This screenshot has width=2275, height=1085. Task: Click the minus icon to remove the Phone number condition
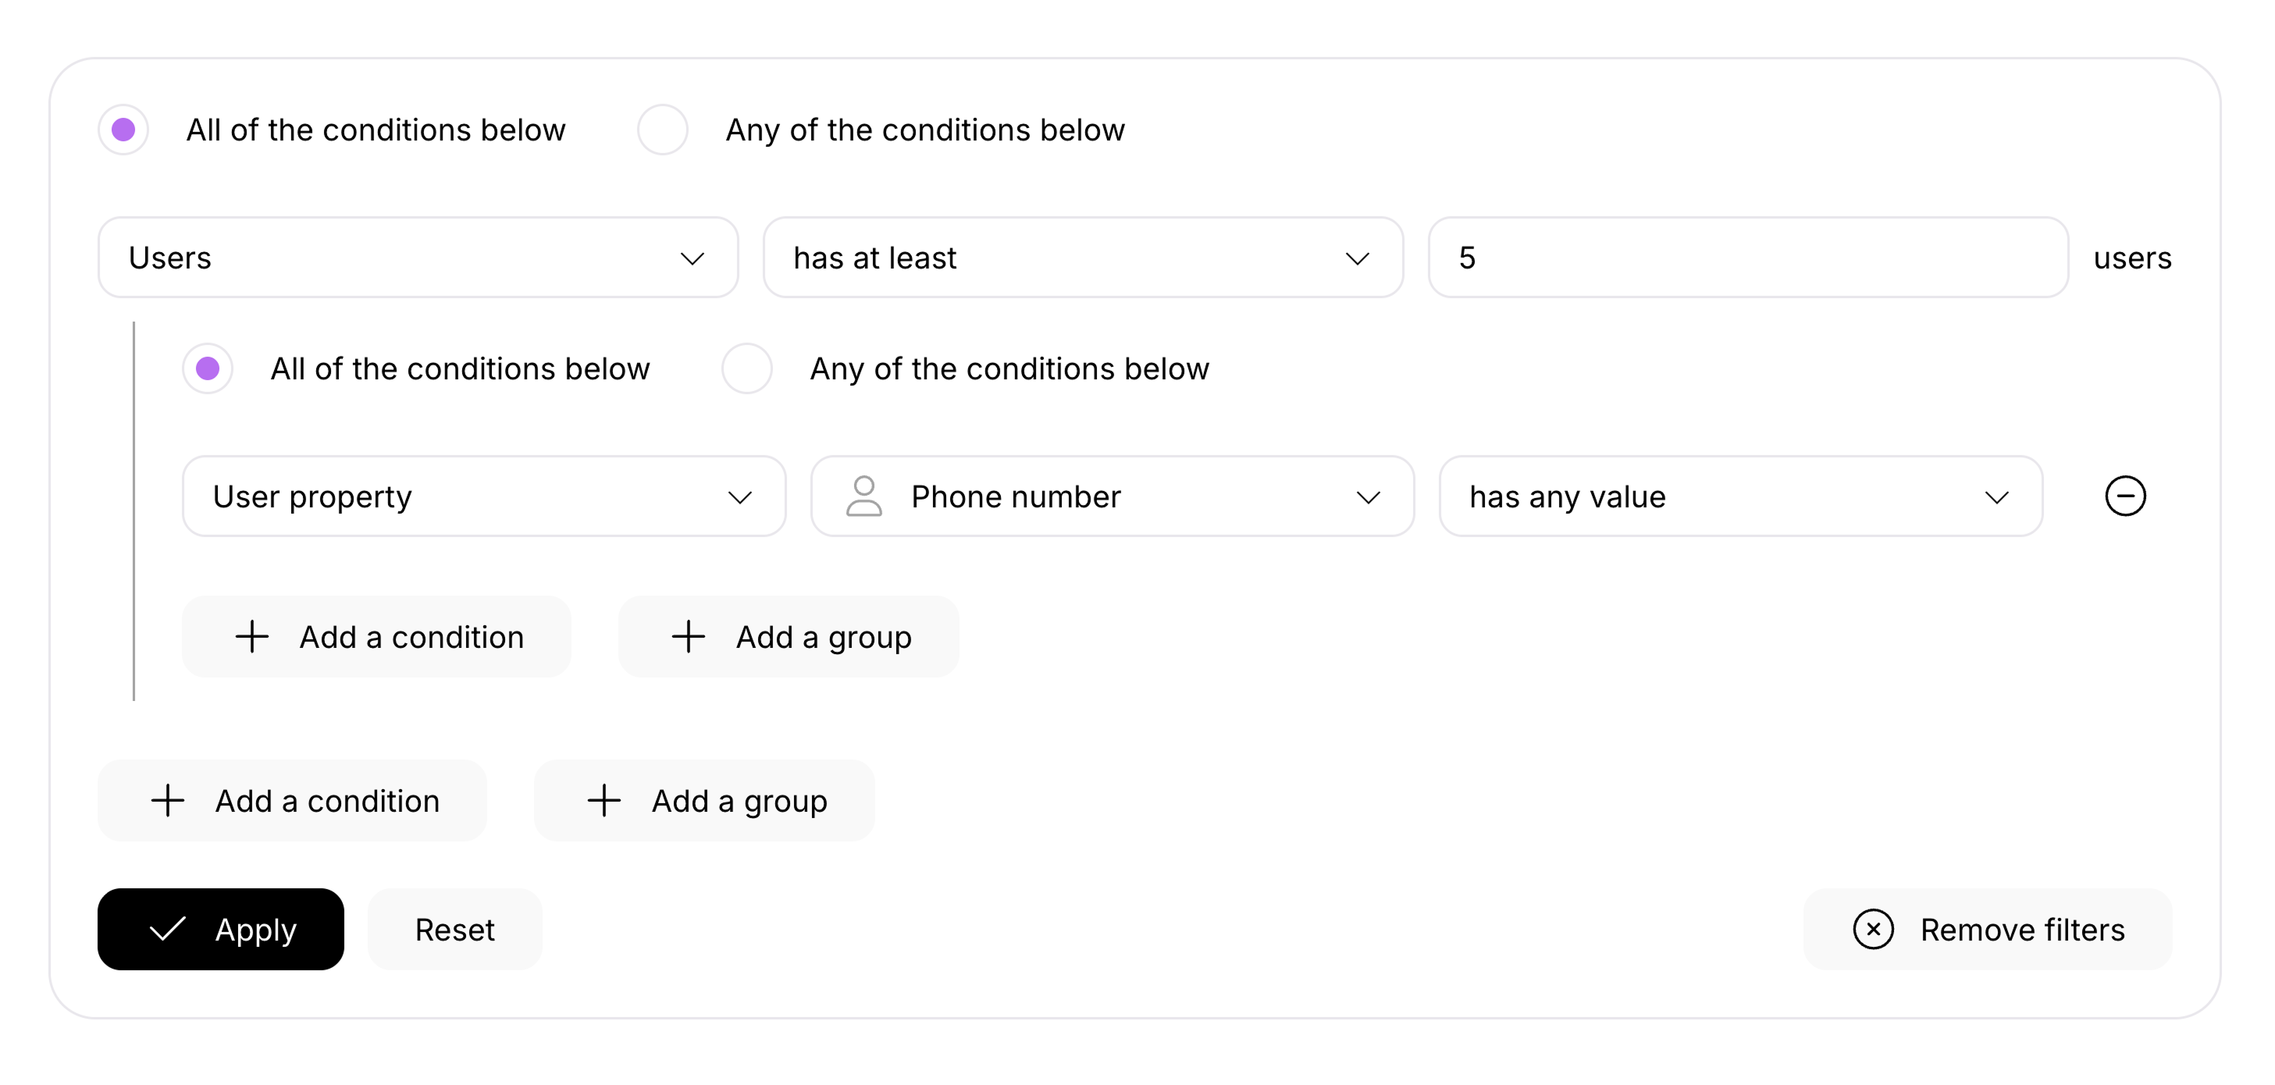pyautogui.click(x=2125, y=496)
